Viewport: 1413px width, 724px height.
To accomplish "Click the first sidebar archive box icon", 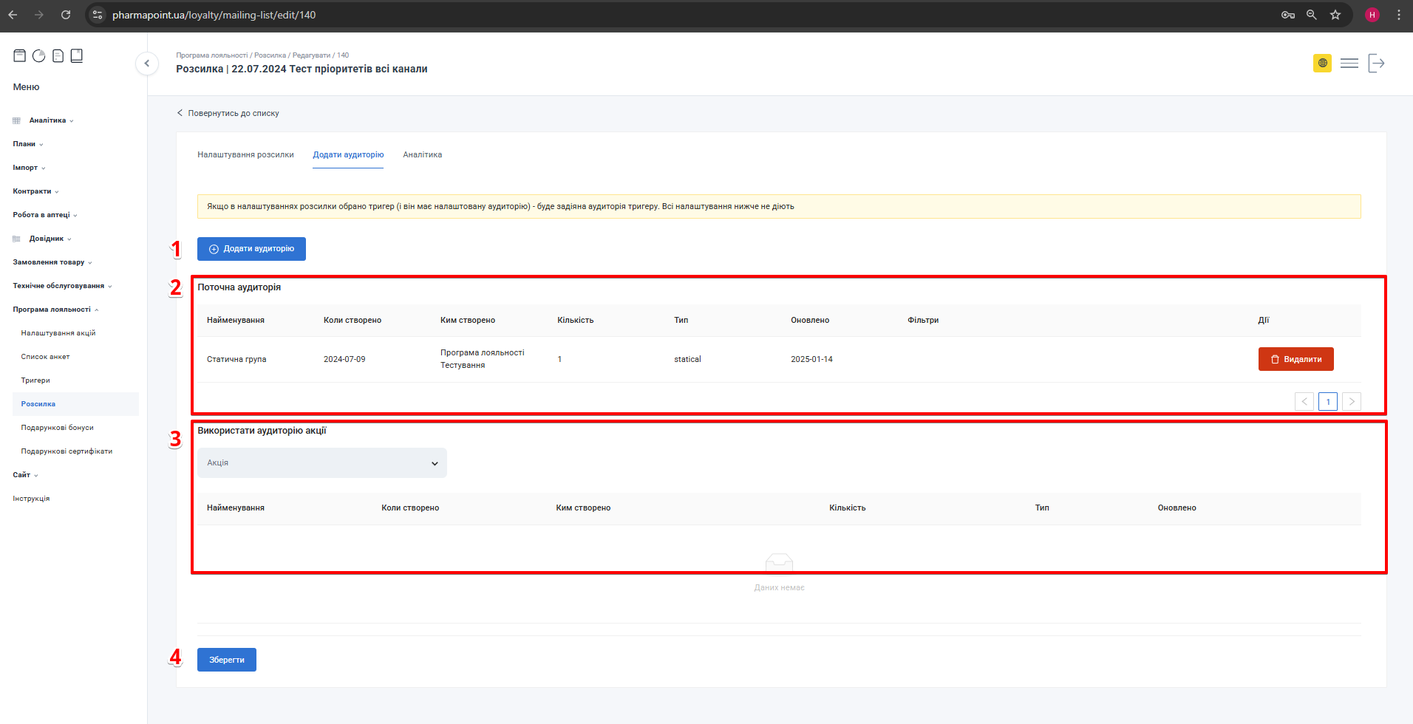I will click(20, 55).
